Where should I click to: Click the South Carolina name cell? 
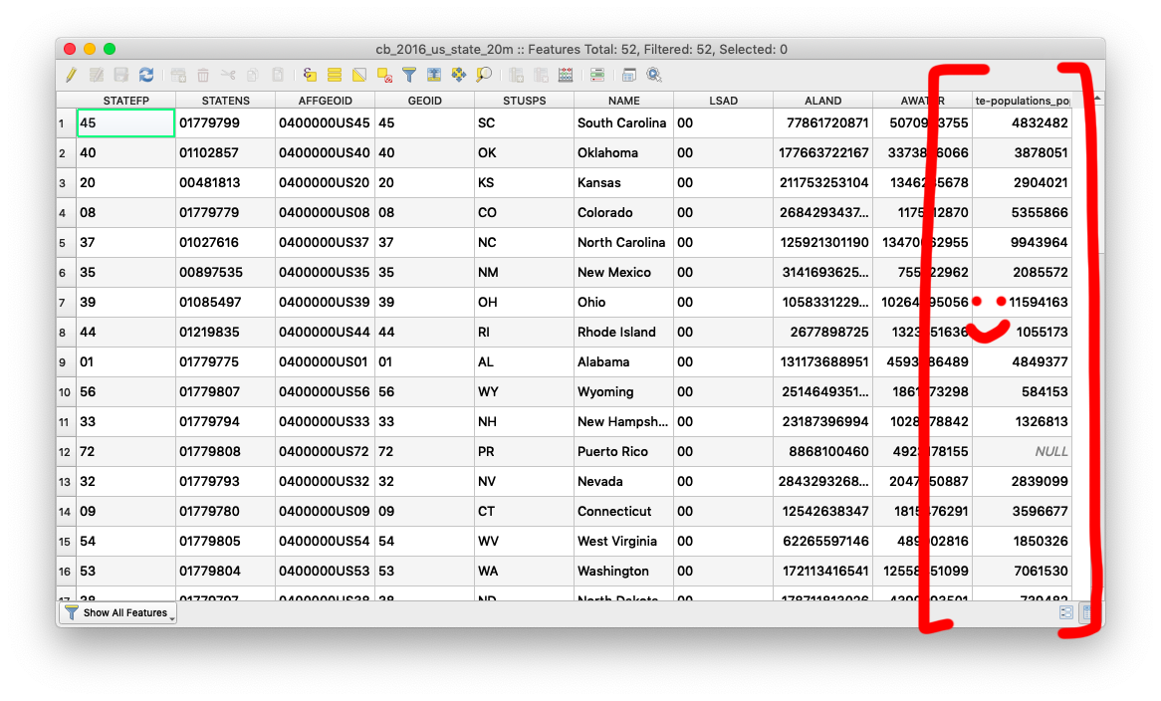tap(623, 122)
